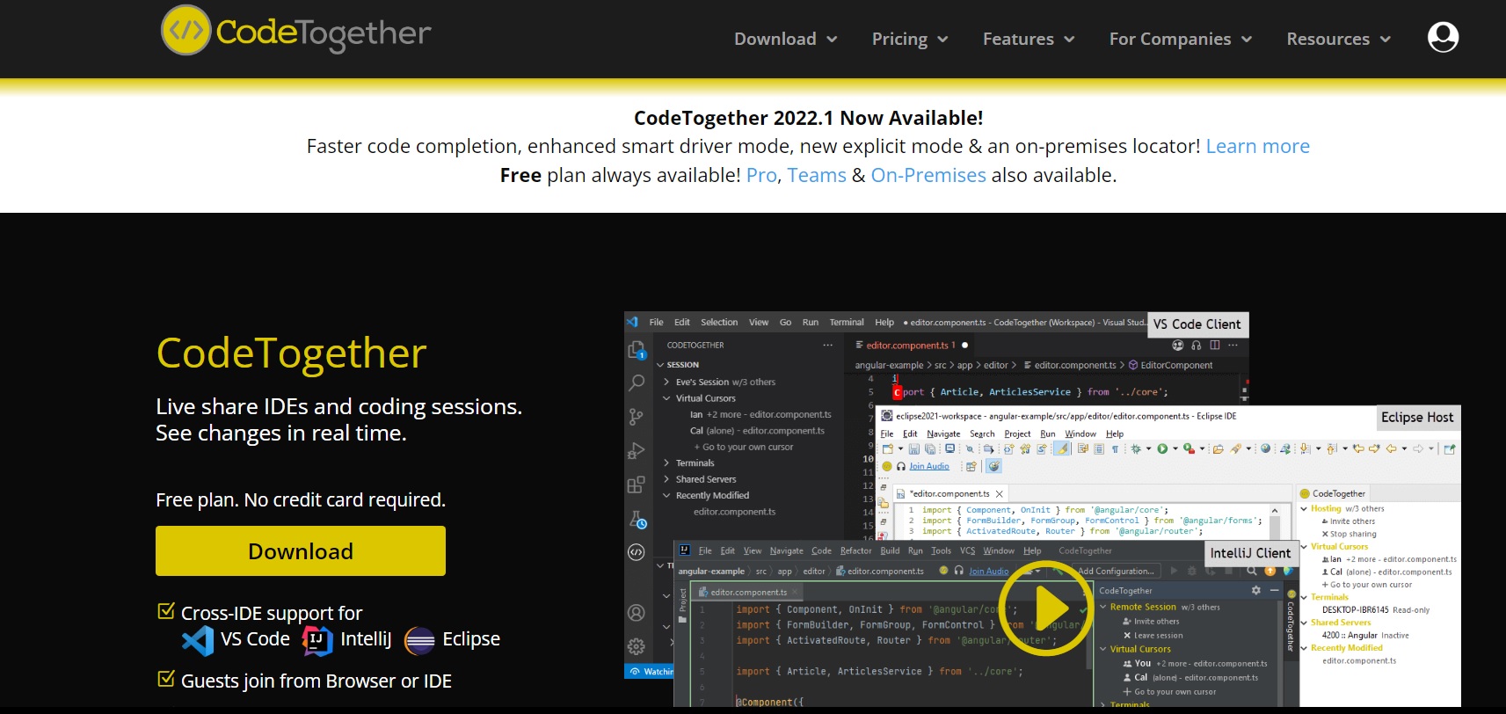Screen dimensions: 1506x714
Task: Open the Refactor menu in IntelliJ
Action: click(x=855, y=550)
